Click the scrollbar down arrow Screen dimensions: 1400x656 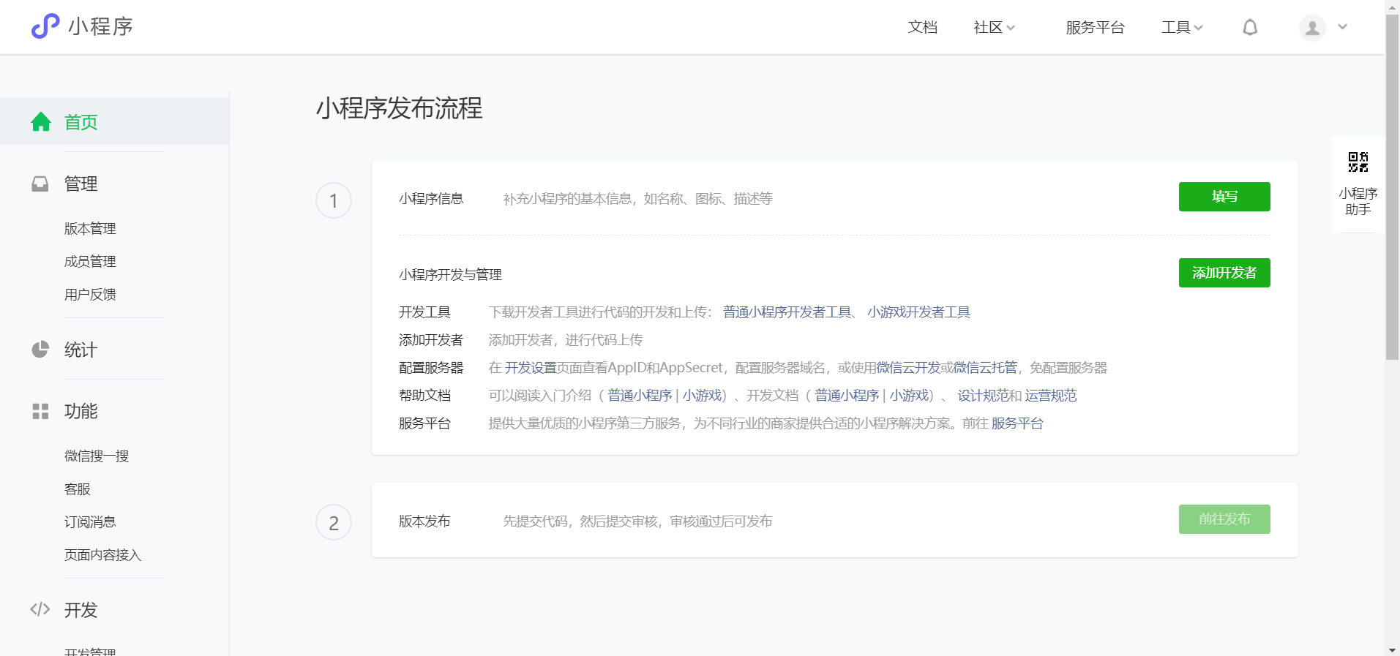coord(1392,649)
